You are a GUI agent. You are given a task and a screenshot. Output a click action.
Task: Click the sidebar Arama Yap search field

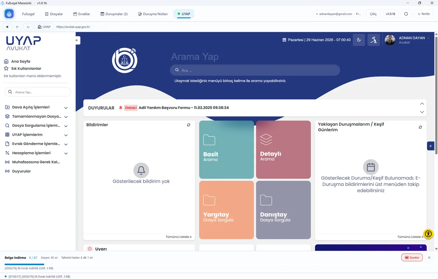[x=38, y=92]
